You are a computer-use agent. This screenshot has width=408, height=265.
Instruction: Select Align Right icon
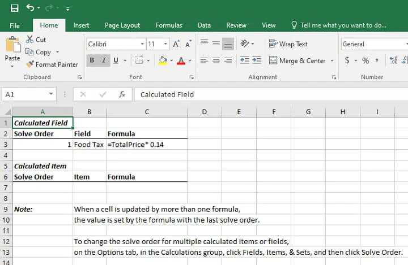pos(228,60)
